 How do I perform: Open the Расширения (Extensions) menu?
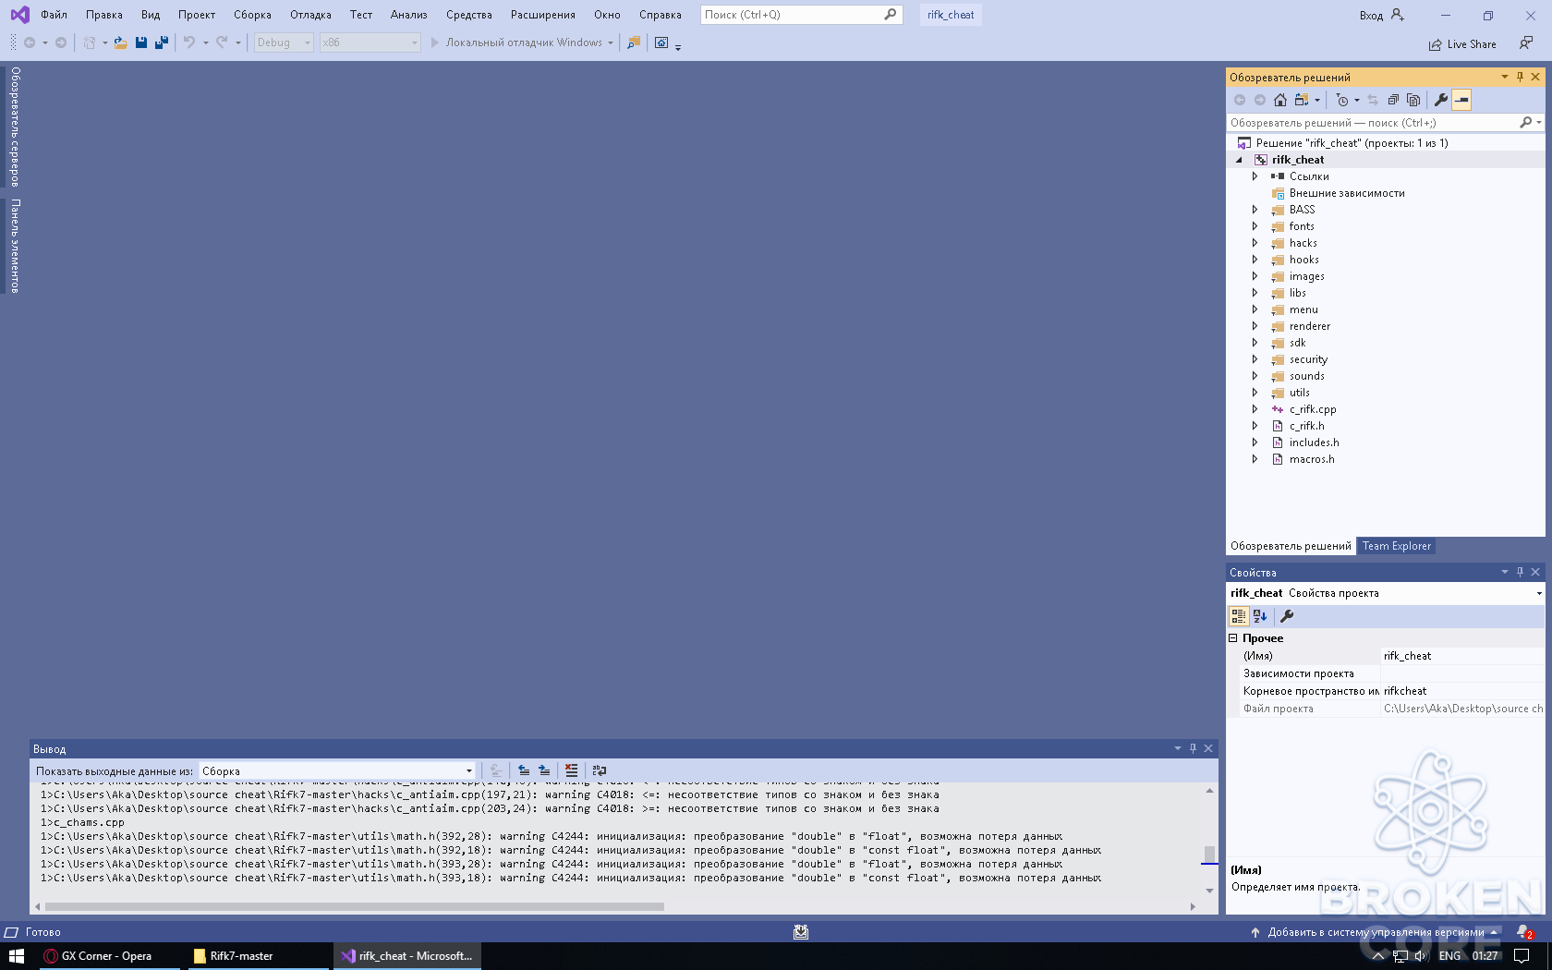point(543,15)
